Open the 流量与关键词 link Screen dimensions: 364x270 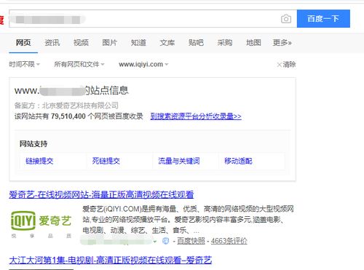(179, 161)
